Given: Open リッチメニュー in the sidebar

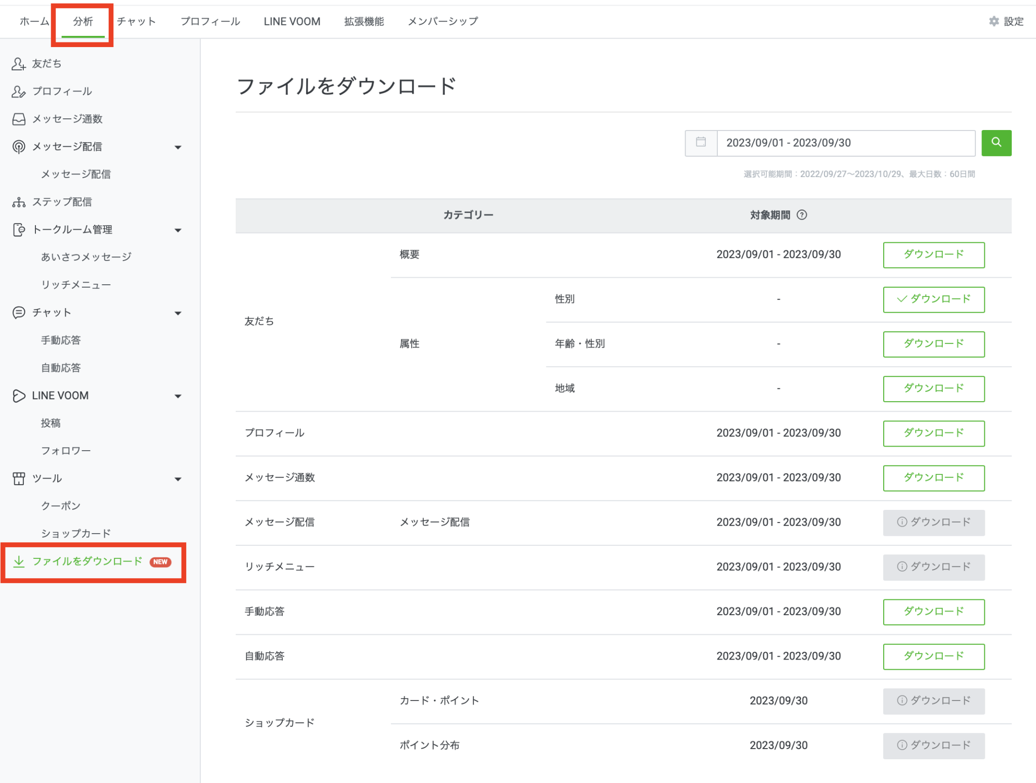Looking at the screenshot, I should (x=76, y=285).
